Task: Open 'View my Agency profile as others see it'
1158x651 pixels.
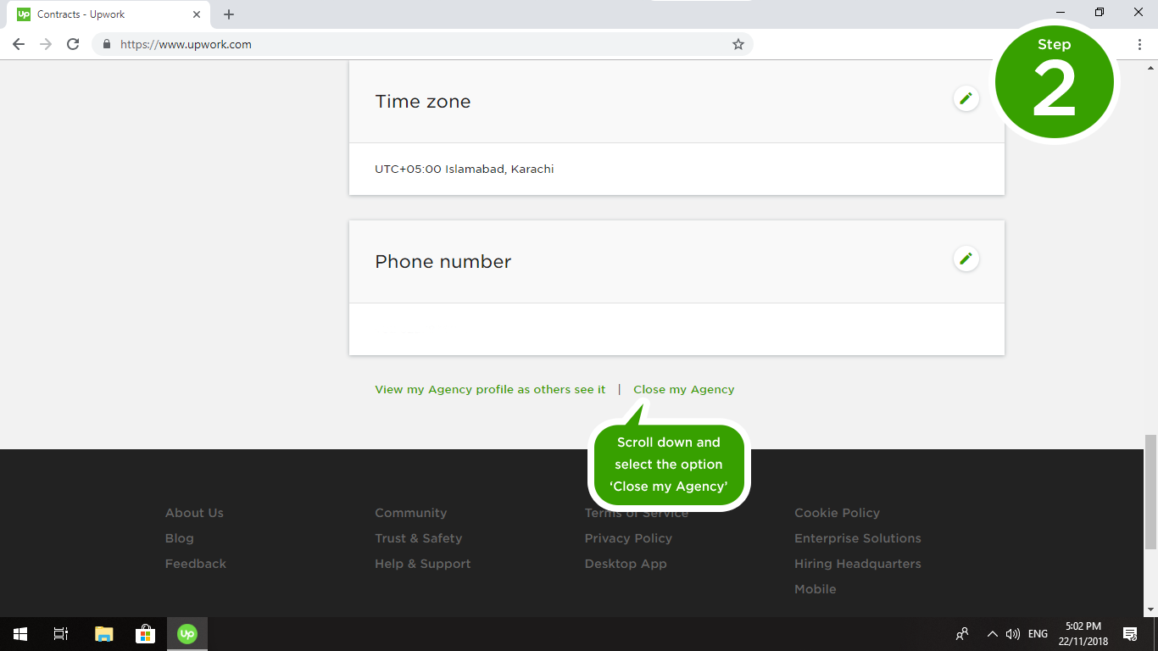Action: pyautogui.click(x=490, y=389)
